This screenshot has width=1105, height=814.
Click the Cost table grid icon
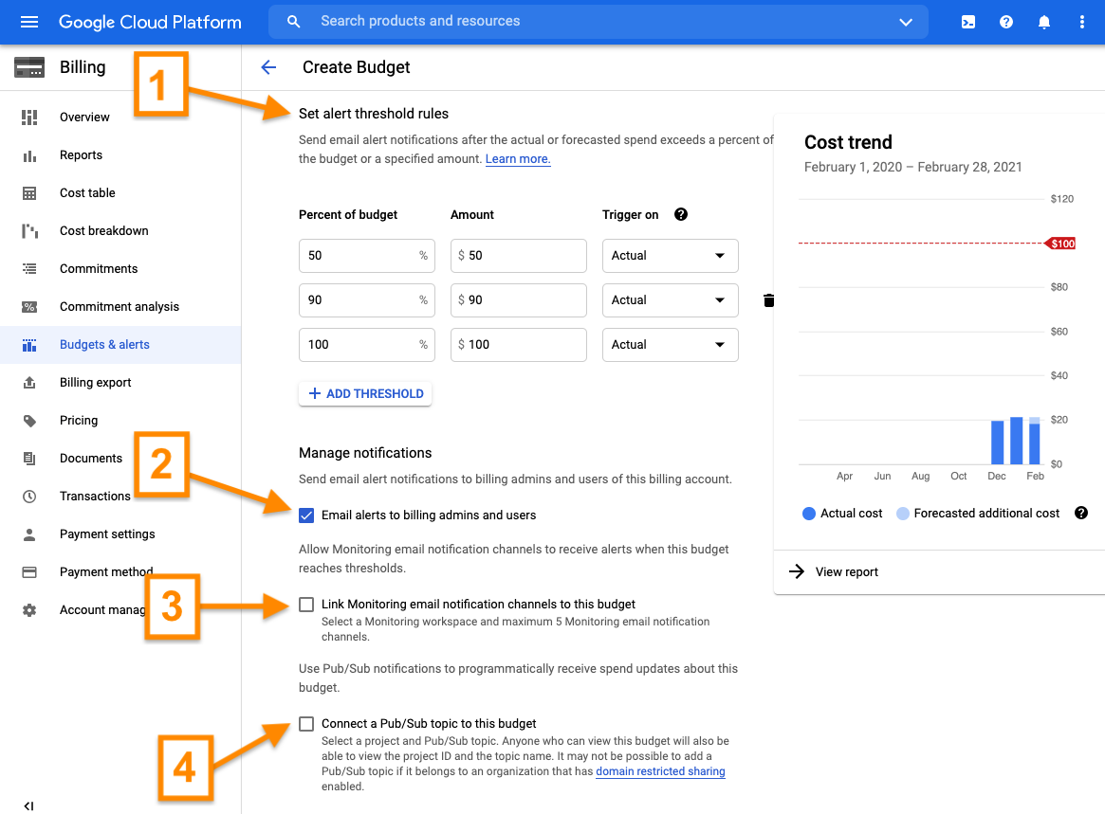[x=29, y=193]
